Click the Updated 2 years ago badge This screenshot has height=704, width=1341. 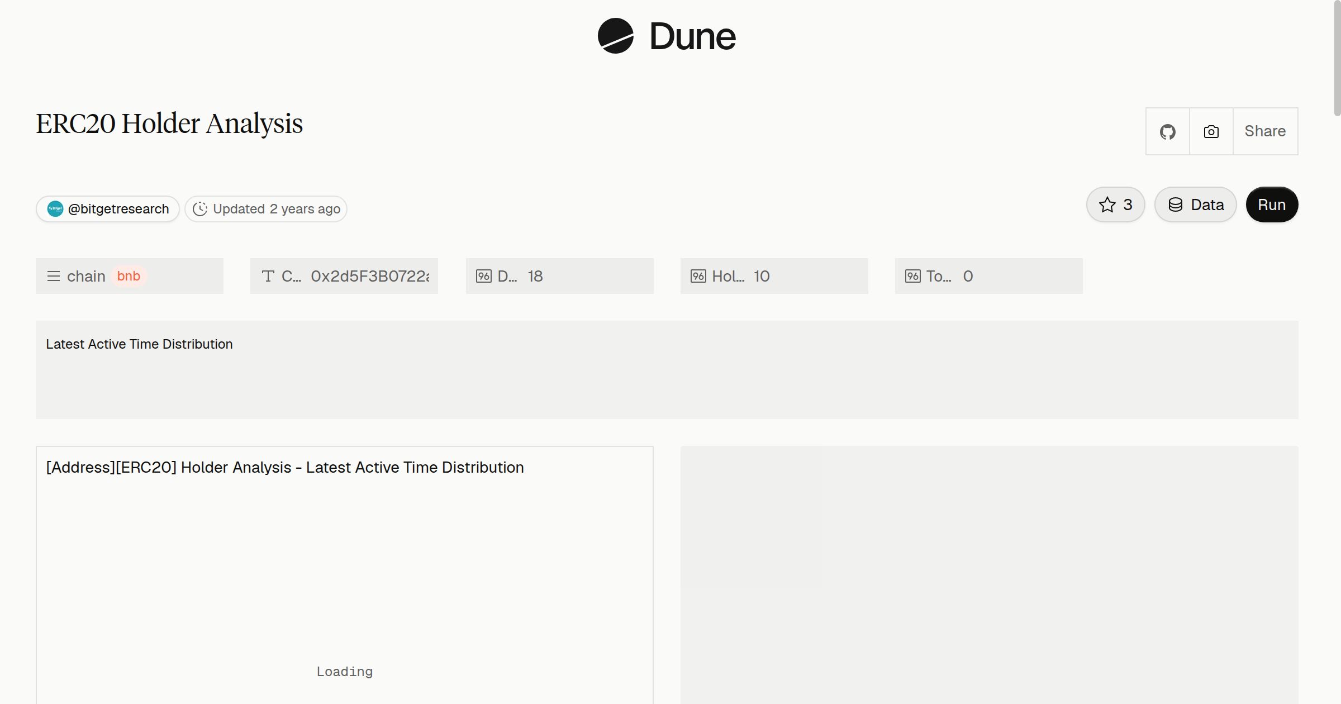[266, 209]
